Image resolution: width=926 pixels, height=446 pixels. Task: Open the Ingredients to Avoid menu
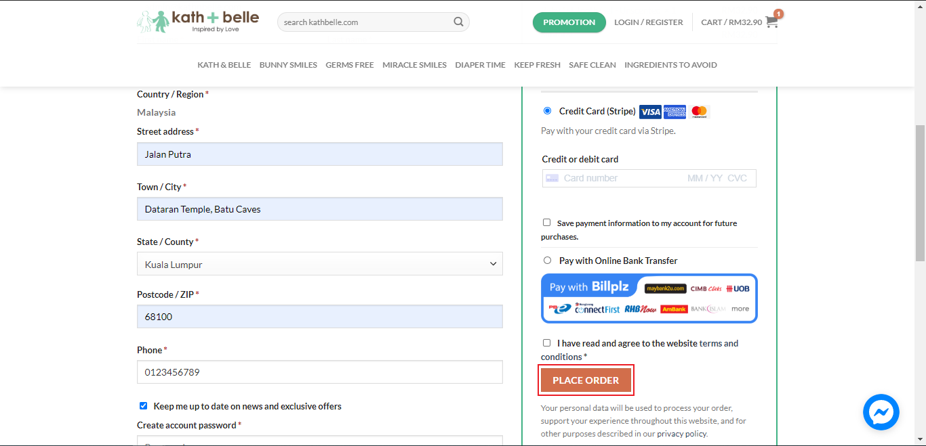[670, 65]
